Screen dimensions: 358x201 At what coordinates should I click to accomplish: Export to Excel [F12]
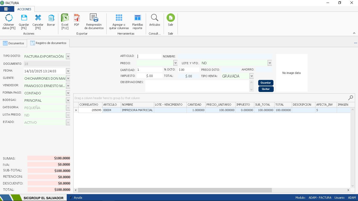pyautogui.click(x=65, y=18)
